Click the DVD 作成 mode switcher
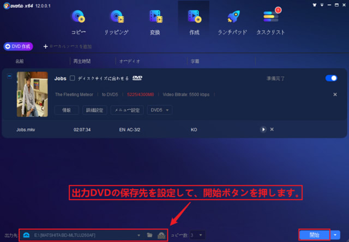 [19, 47]
